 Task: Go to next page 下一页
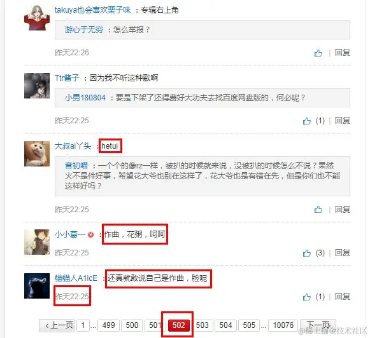(318, 325)
